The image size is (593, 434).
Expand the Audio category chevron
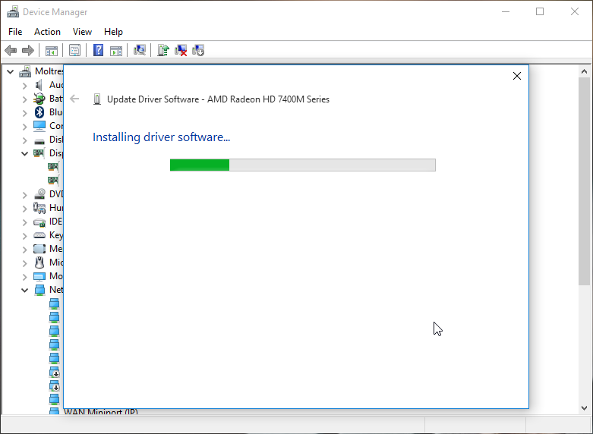[24, 86]
